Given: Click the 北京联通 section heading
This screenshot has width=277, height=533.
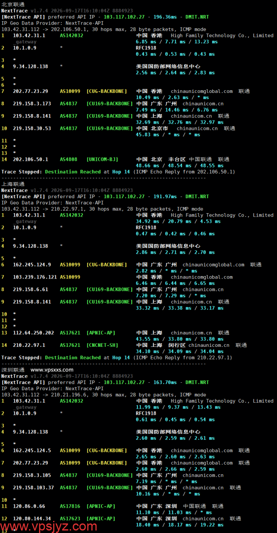Looking at the screenshot, I should [x=13, y=4].
